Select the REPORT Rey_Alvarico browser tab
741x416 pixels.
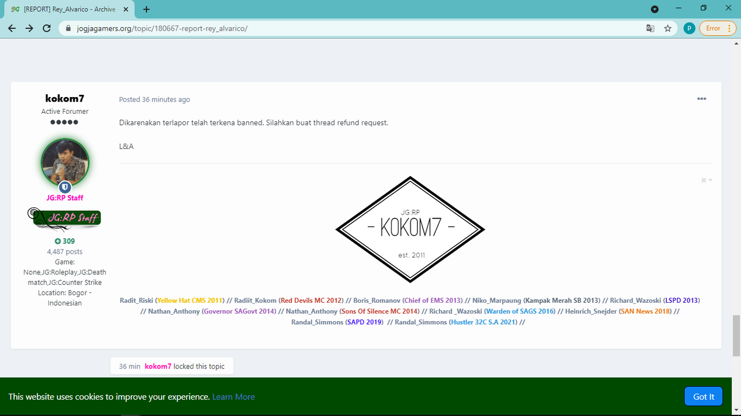point(69,9)
